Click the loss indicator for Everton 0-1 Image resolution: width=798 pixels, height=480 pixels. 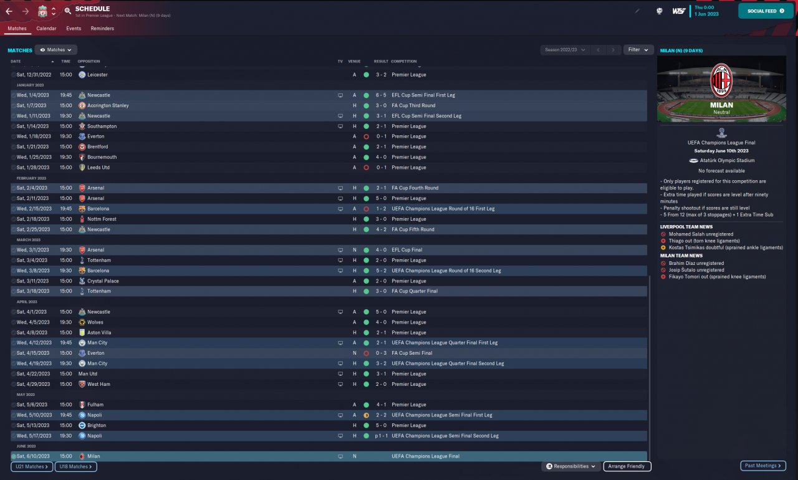(x=366, y=137)
